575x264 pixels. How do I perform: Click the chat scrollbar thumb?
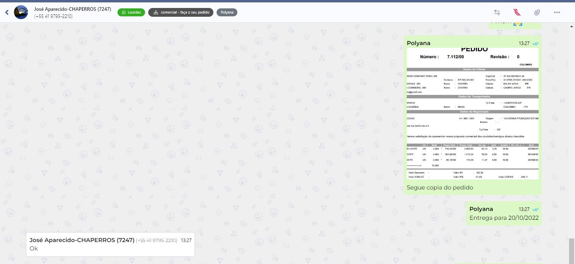coord(571,250)
